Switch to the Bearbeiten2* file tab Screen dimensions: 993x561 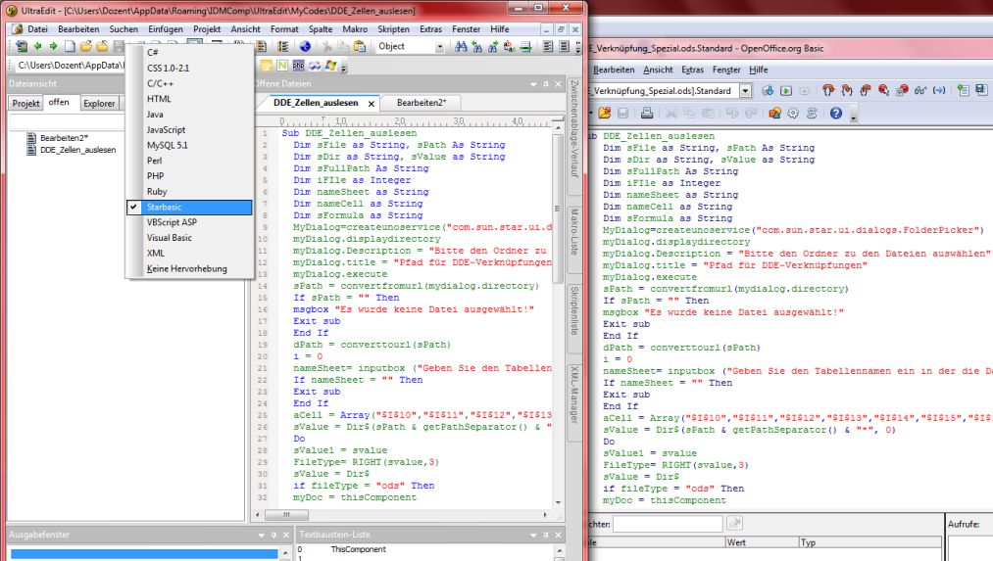tap(421, 103)
